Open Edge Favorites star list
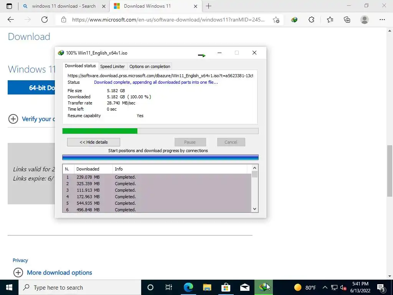This screenshot has width=393, height=295. (x=330, y=20)
